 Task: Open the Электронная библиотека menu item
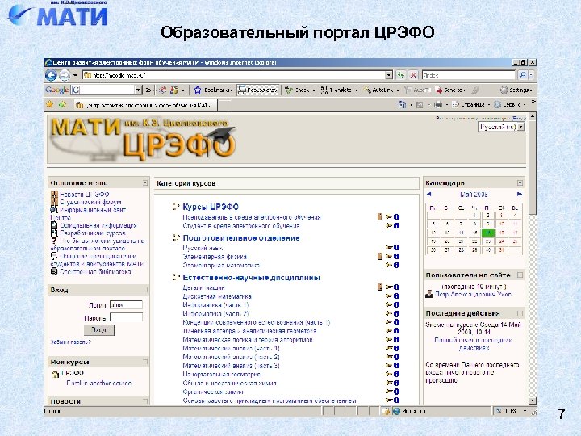coord(95,271)
